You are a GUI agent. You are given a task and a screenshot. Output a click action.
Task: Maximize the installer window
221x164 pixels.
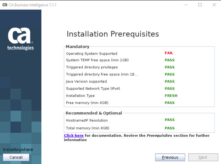[200, 5]
